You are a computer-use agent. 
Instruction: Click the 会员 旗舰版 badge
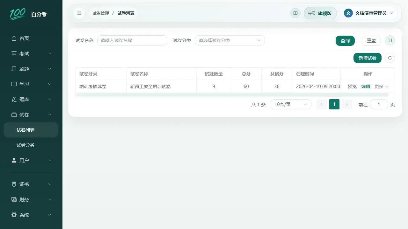coord(320,13)
